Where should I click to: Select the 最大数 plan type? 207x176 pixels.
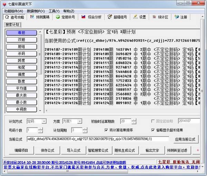click(21, 95)
